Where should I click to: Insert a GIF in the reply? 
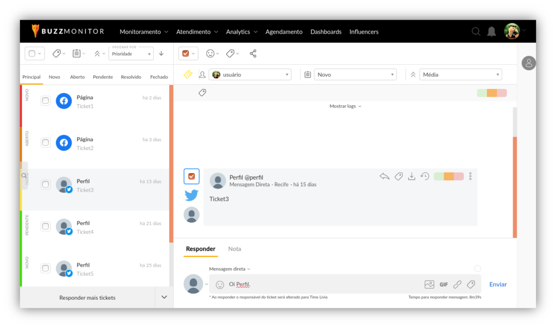[444, 285]
